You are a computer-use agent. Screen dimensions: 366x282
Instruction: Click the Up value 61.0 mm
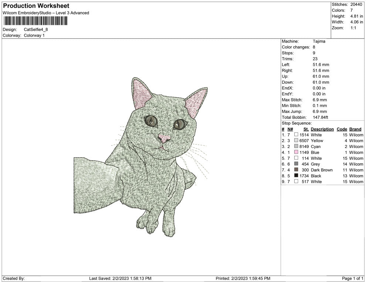[x=321, y=76]
